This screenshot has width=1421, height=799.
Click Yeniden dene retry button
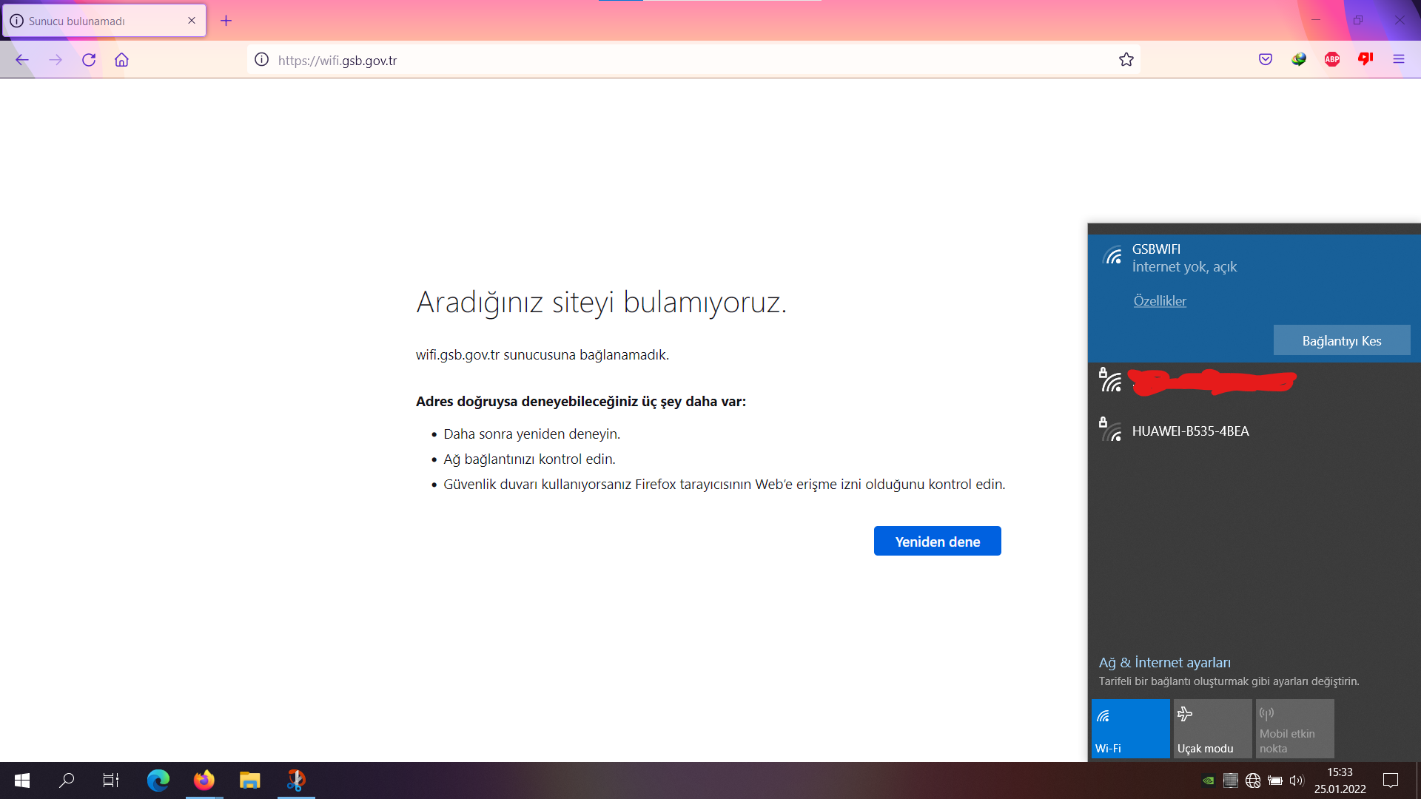pyautogui.click(x=937, y=541)
